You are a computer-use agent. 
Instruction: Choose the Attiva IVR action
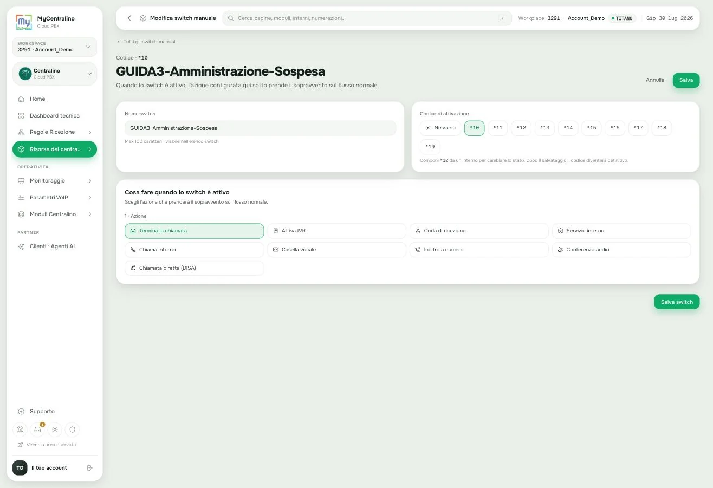tap(336, 231)
